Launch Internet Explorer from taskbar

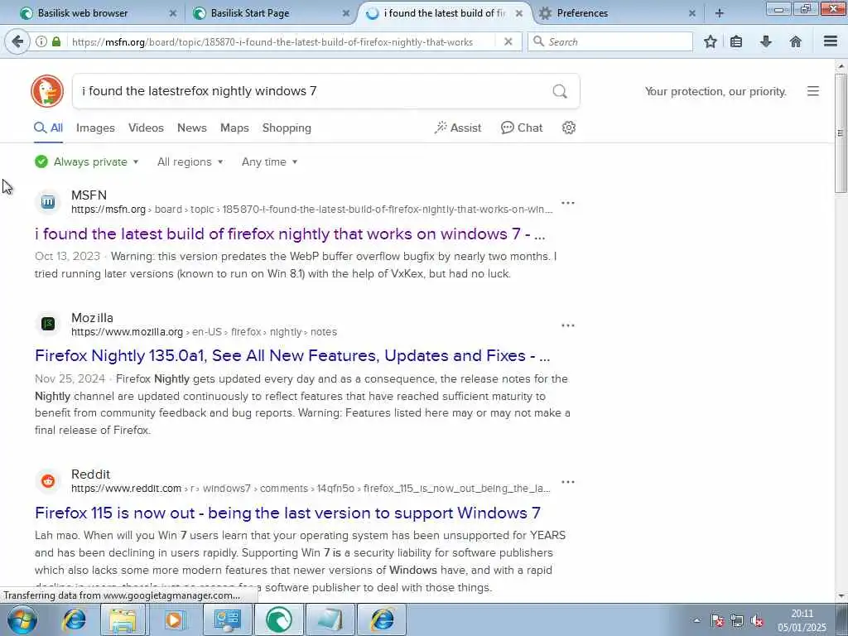74,619
